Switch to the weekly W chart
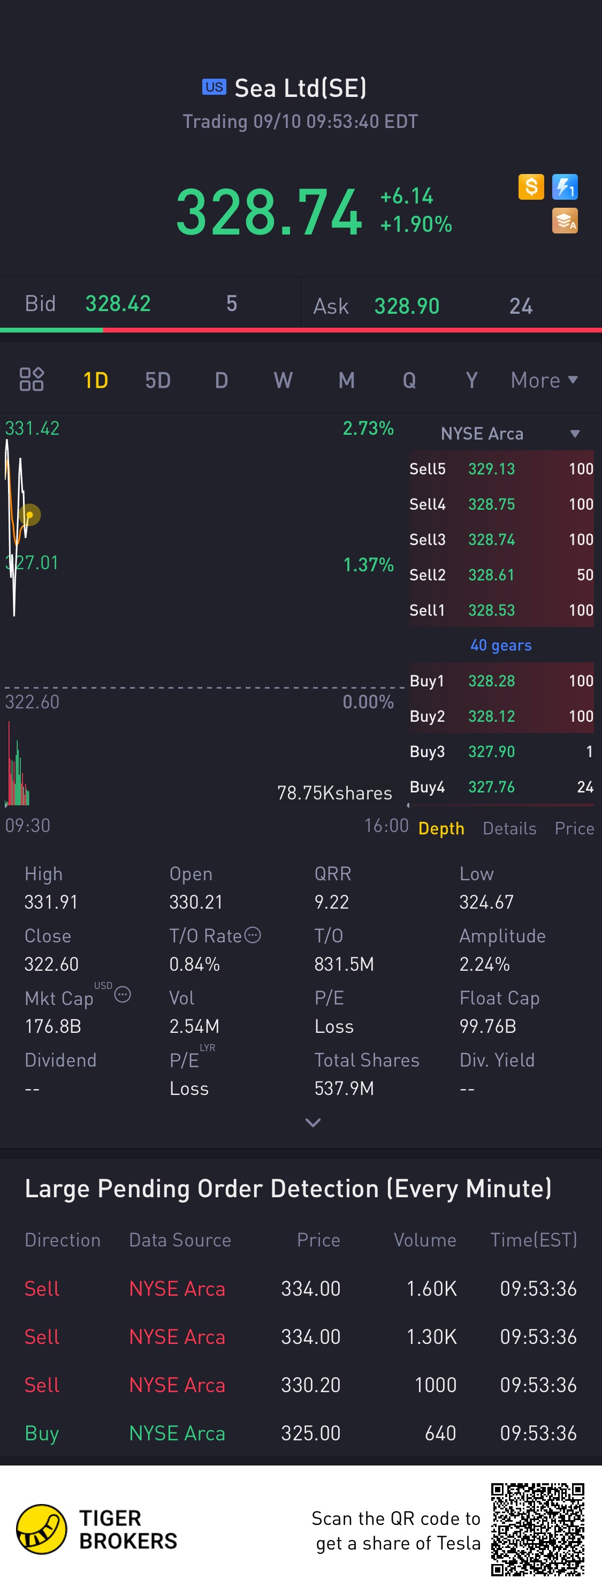This screenshot has height=1594, width=602. pos(283,380)
